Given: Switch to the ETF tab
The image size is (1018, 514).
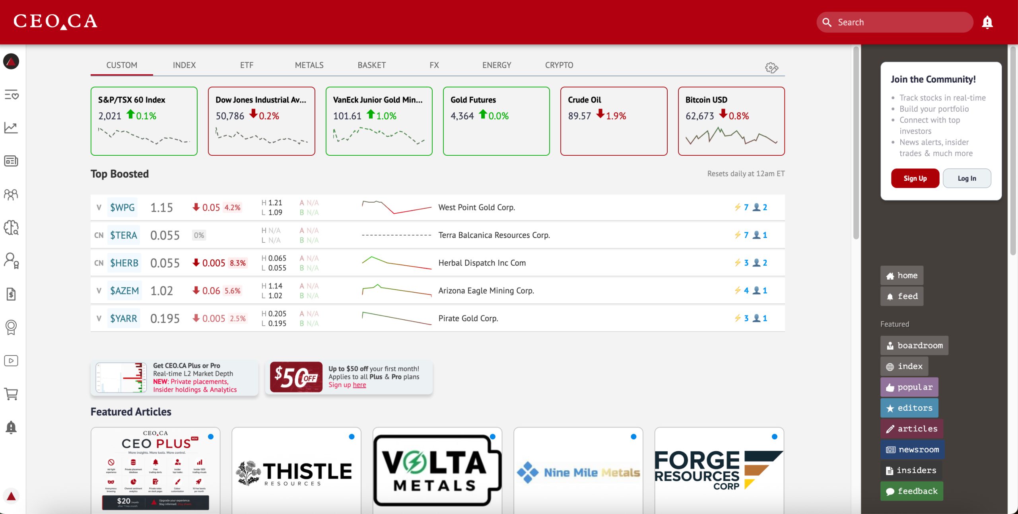Looking at the screenshot, I should pos(247,65).
